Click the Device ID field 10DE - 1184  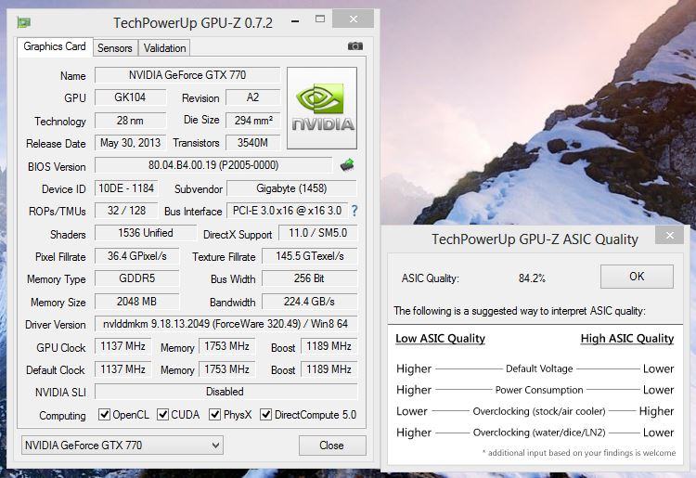click(126, 188)
